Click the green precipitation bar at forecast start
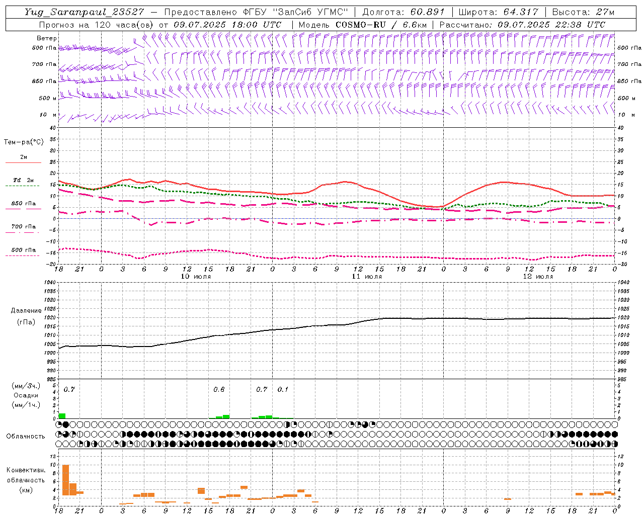 [62, 416]
